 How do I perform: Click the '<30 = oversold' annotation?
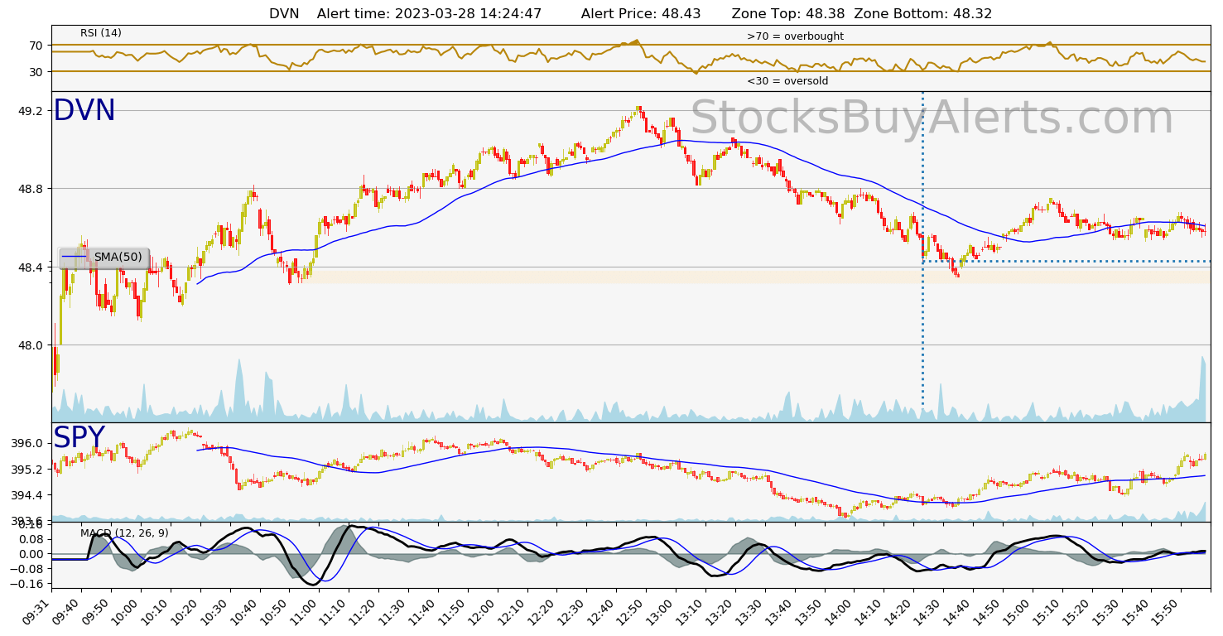[x=787, y=81]
